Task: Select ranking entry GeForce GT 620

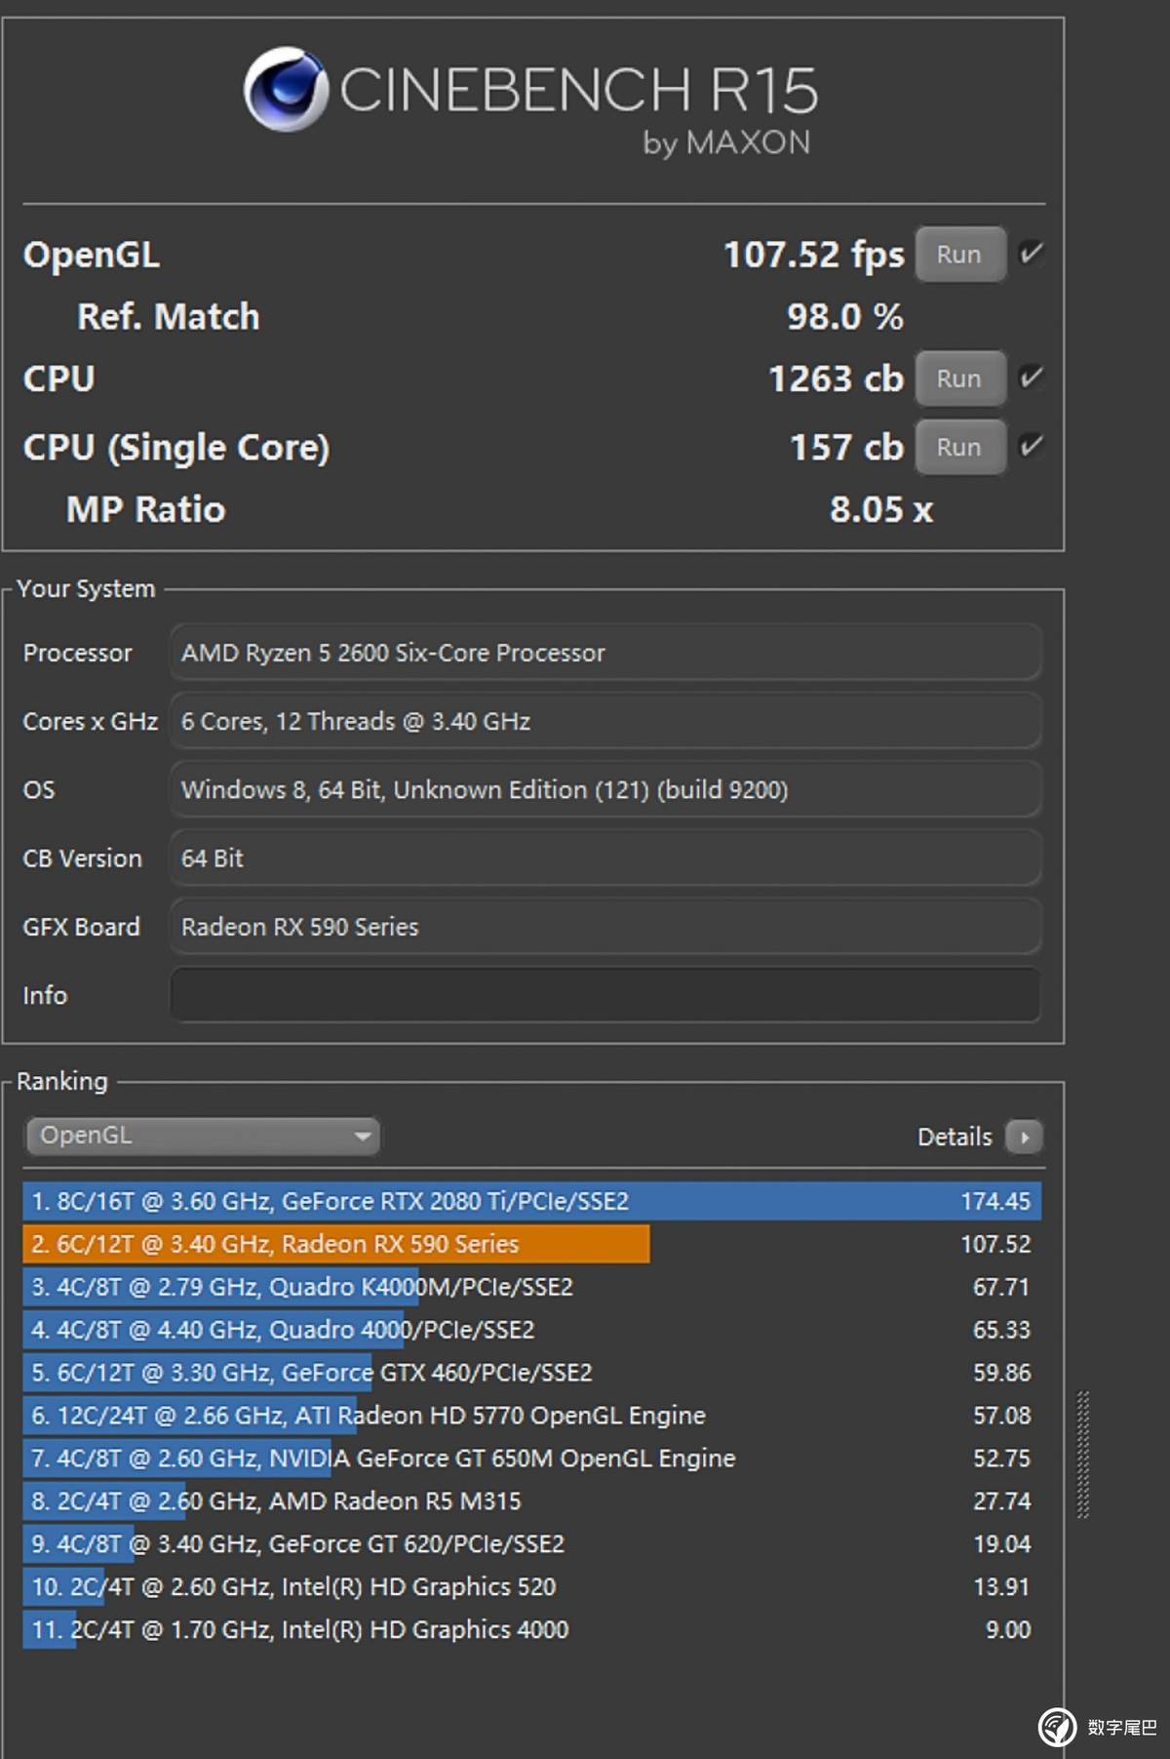Action: click(532, 1544)
